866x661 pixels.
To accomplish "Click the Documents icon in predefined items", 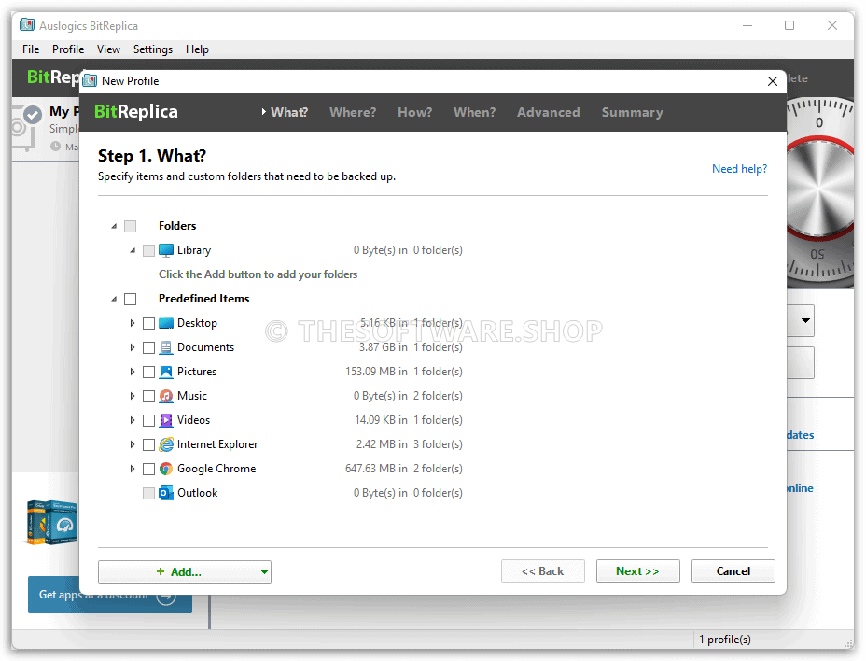I will click(x=166, y=347).
